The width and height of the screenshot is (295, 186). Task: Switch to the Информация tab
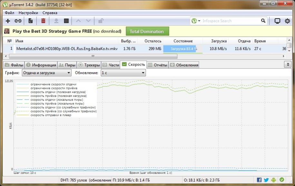coord(41,65)
